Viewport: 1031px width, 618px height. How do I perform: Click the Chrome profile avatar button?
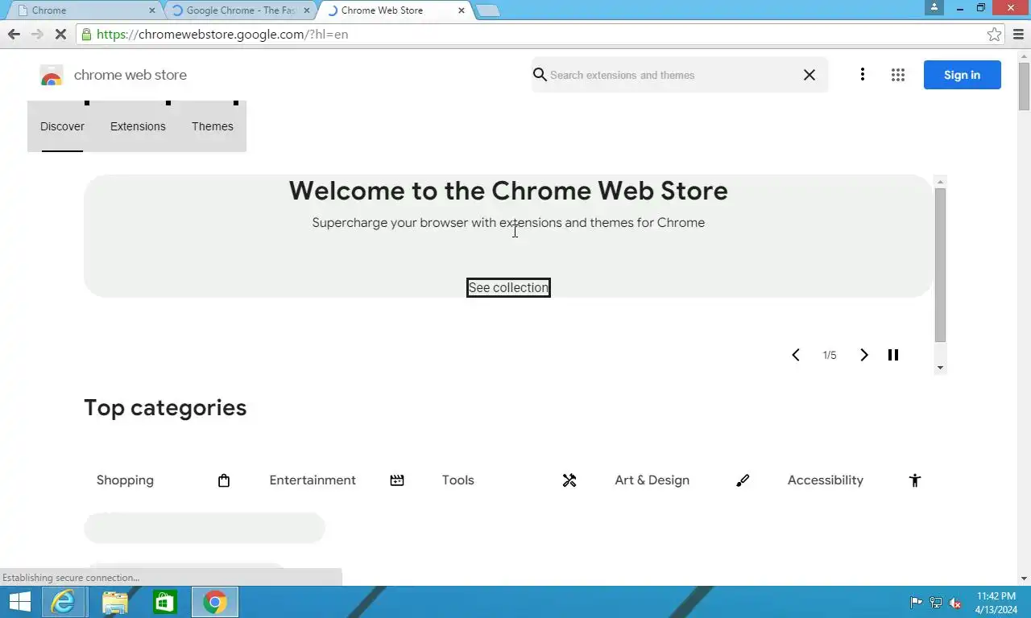coord(934,7)
